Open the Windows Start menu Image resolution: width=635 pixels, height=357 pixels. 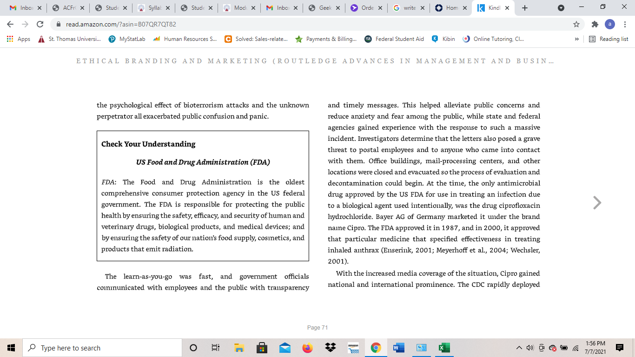[x=11, y=348]
